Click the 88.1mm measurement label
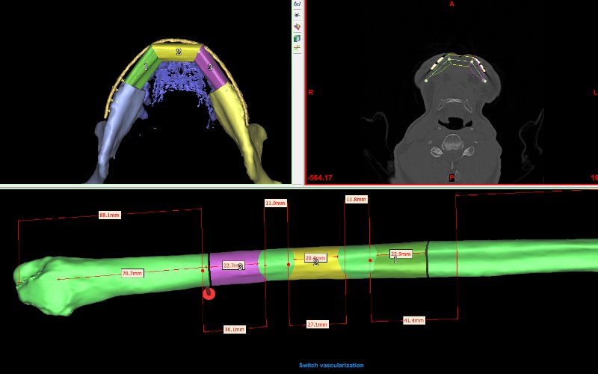 [x=109, y=215]
